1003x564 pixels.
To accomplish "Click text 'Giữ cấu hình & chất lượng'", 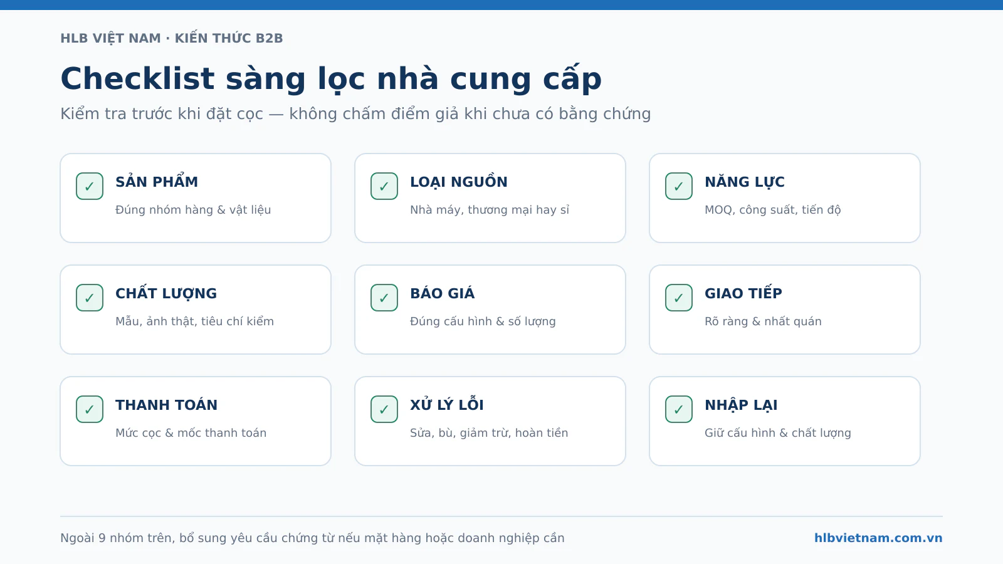I will pyautogui.click(x=778, y=432).
